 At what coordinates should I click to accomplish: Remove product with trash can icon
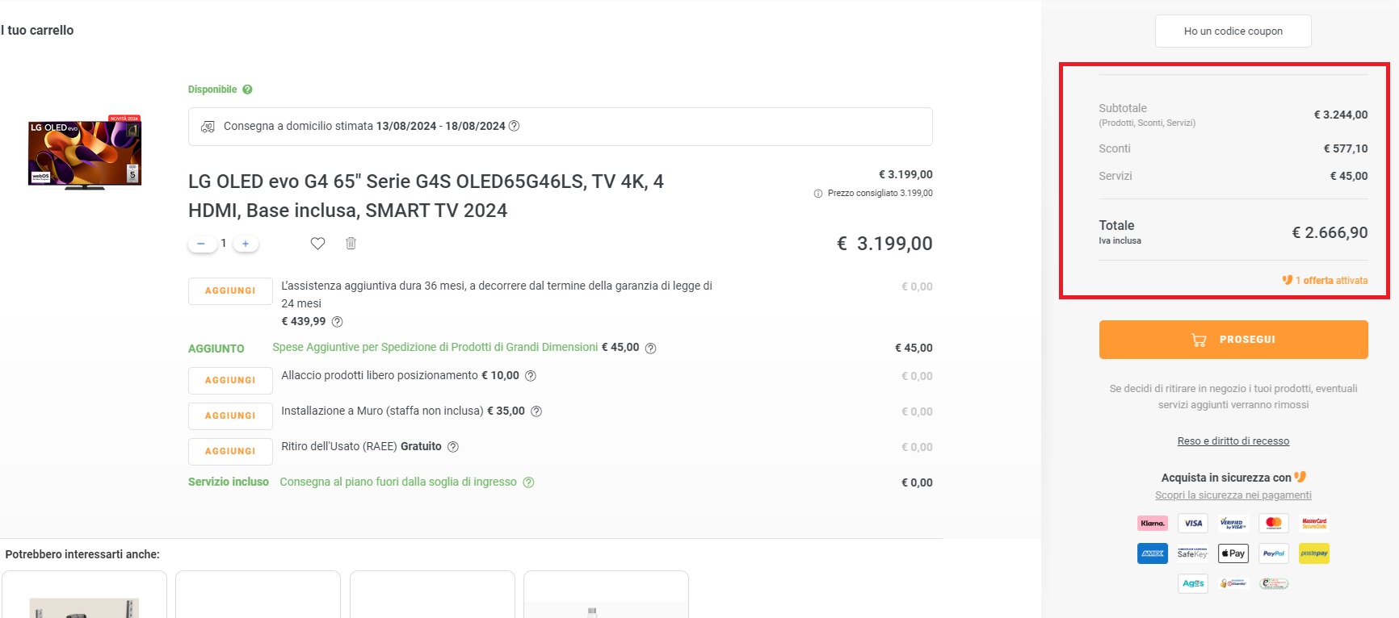coord(351,244)
